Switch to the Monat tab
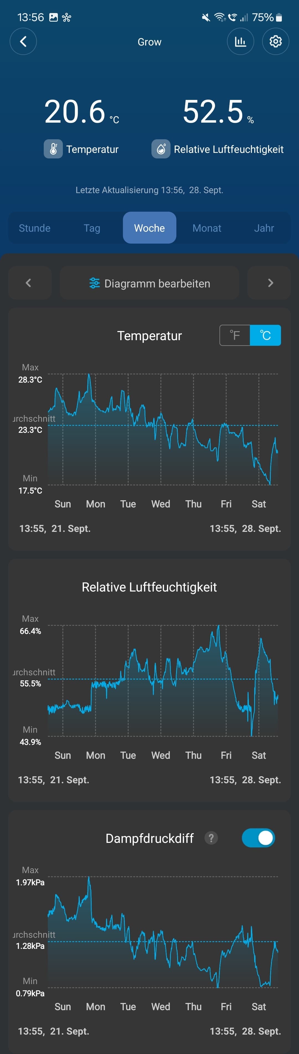This screenshot has width=299, height=1054. click(x=207, y=228)
